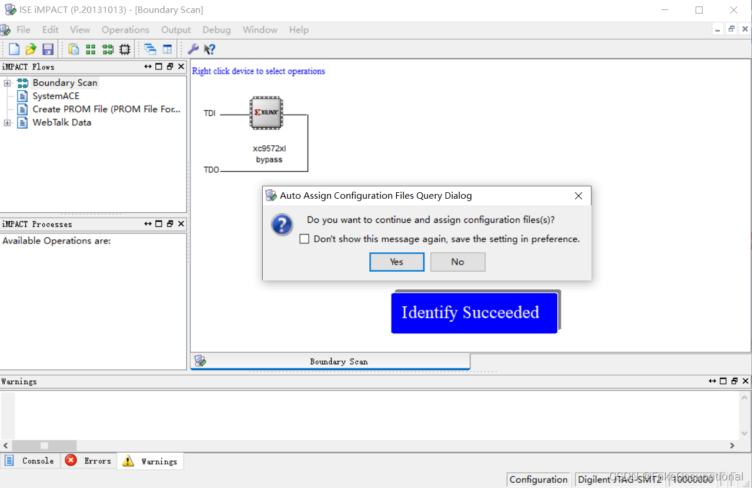Activate the What's This help cursor icon
This screenshot has height=488, width=752.
(209, 49)
